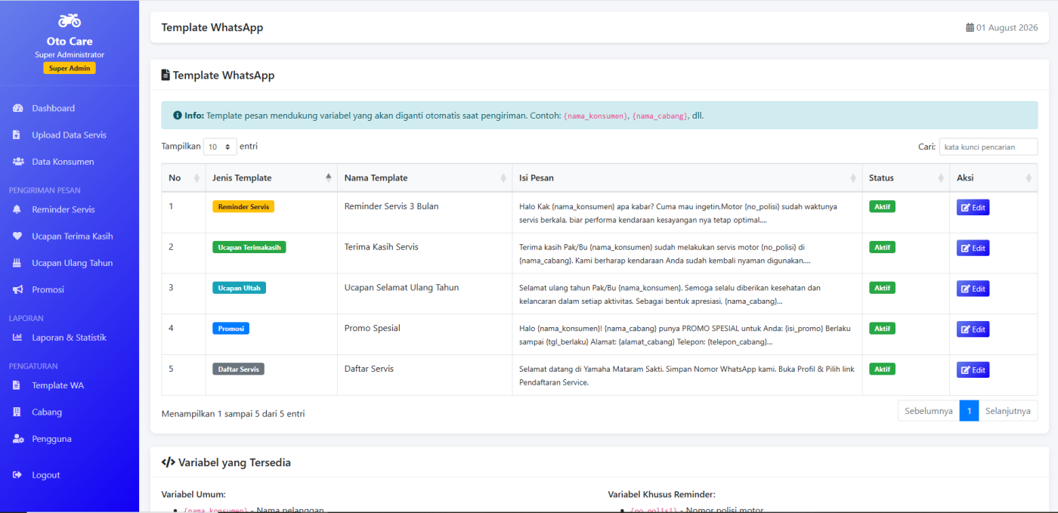Sort table by Status column

[x=905, y=178]
